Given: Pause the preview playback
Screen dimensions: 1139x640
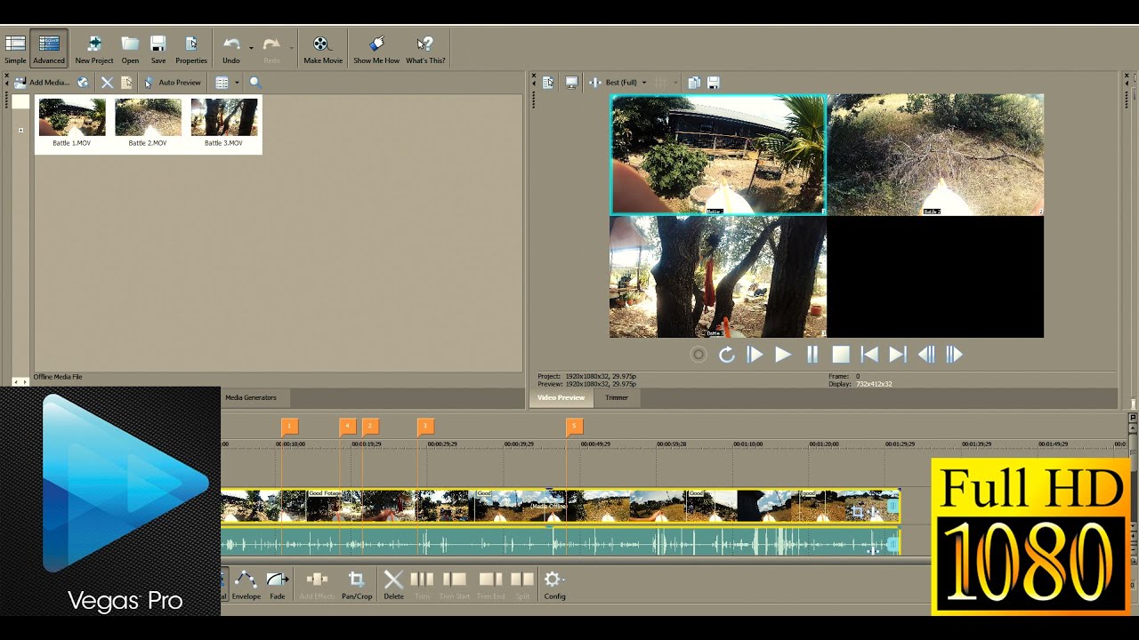Looking at the screenshot, I should 812,355.
